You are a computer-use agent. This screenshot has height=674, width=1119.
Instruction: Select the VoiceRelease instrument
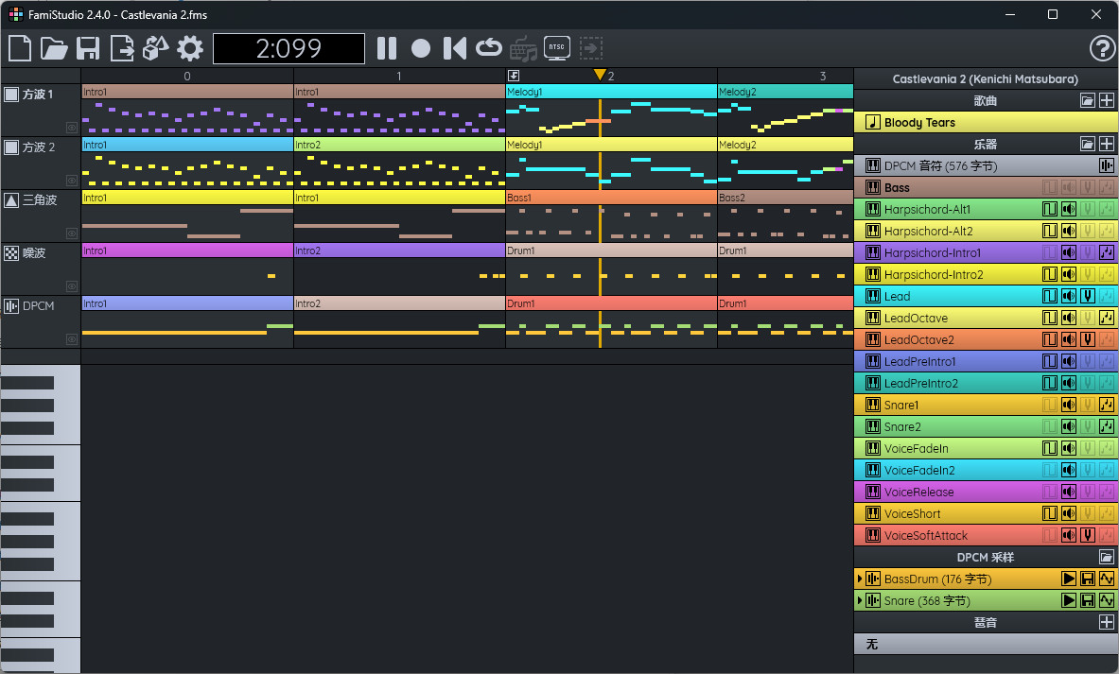click(986, 493)
